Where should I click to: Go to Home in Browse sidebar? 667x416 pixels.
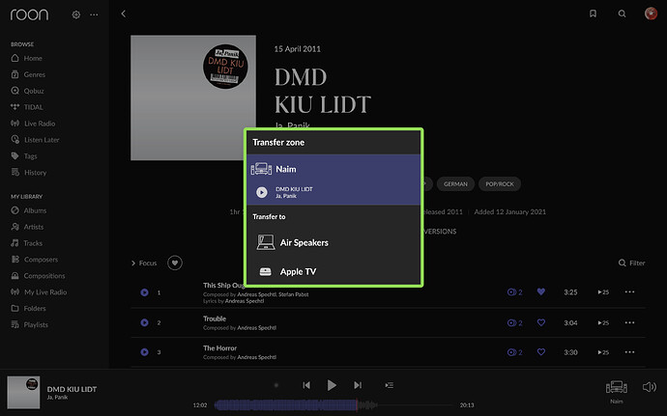[27, 58]
